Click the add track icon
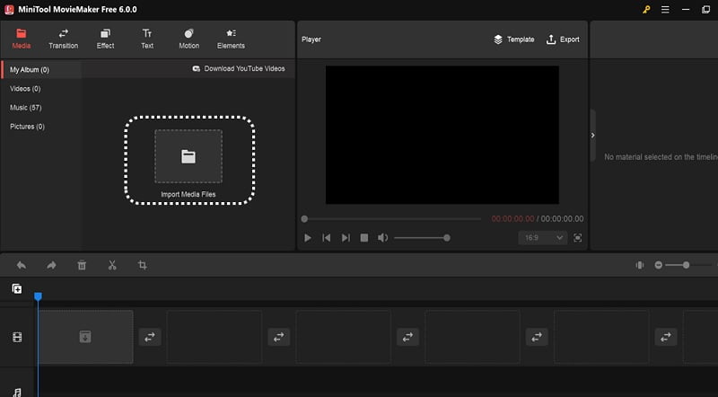Screen dimensions: 718x397 16,289
